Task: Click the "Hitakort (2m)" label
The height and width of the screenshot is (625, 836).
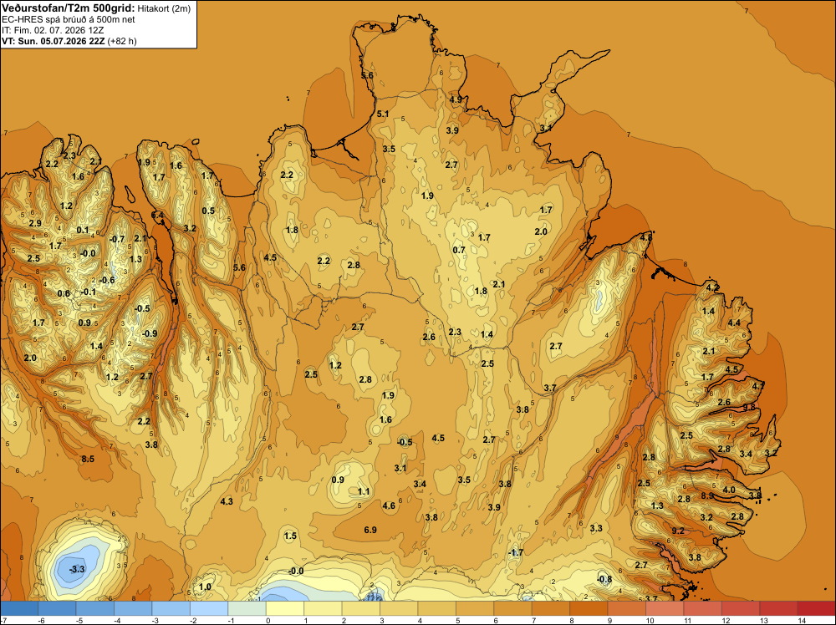Action: tap(164, 8)
